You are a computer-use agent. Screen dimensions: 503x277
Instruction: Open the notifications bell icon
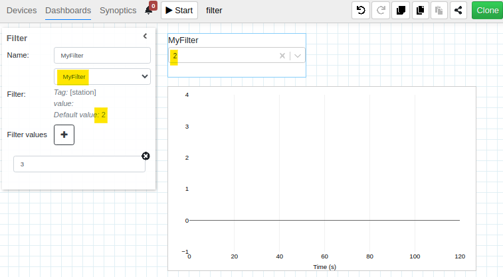[148, 11]
